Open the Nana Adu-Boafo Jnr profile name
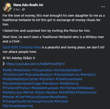Image resolution: width=110 pixels, height=109 pixels. pos(28,5)
